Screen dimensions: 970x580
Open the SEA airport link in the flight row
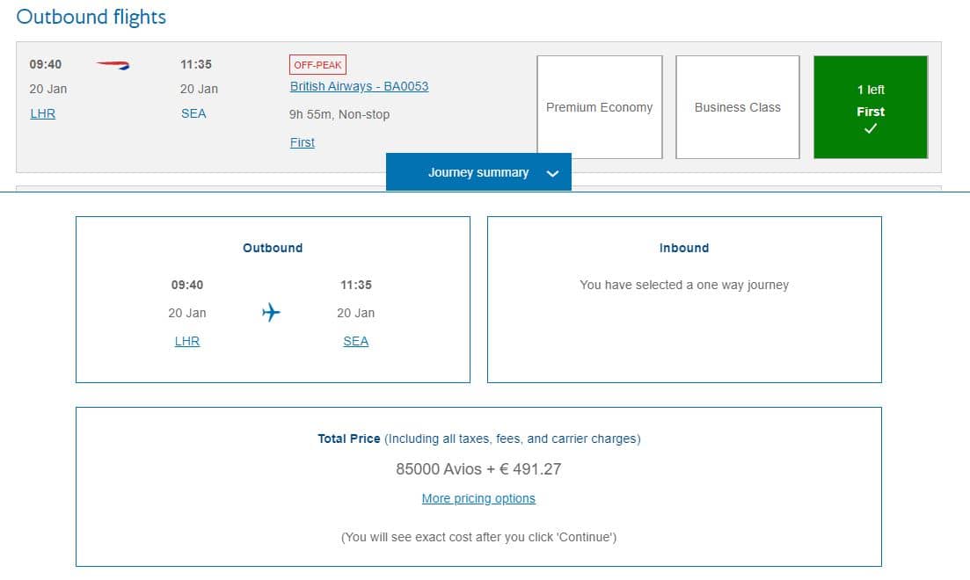(x=193, y=113)
